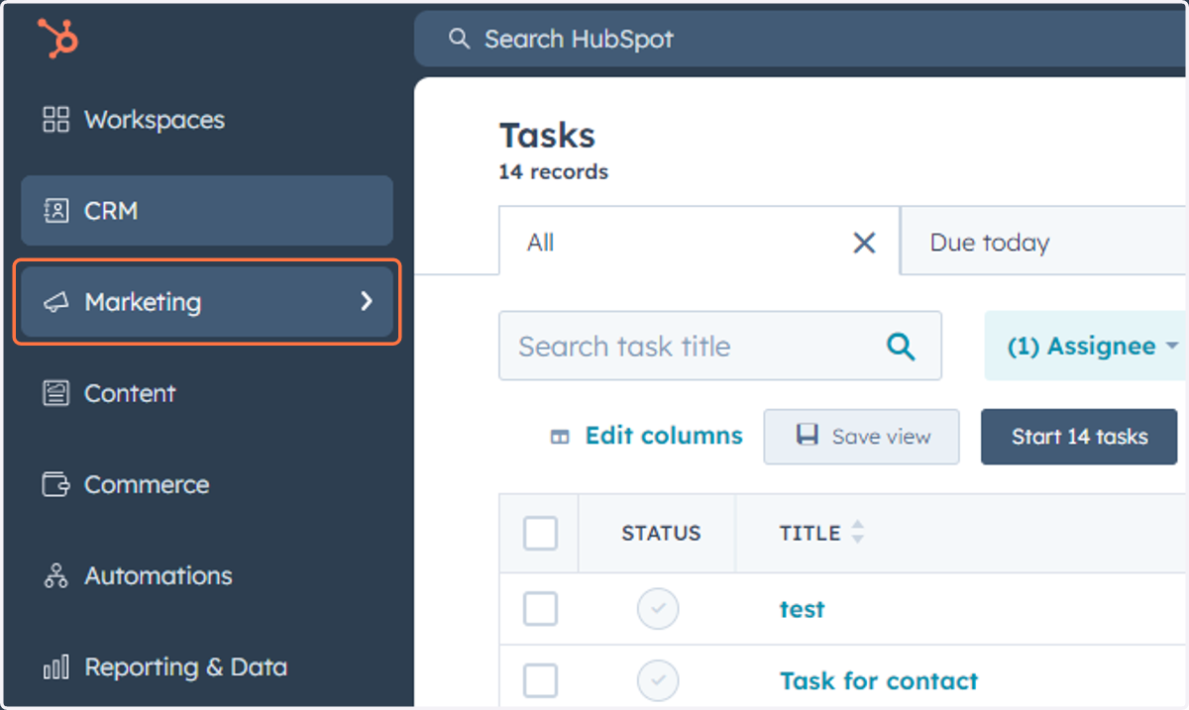Screen dimensions: 1189x710
Task: Open the (1) Assignee filter dropdown
Action: pos(1088,346)
